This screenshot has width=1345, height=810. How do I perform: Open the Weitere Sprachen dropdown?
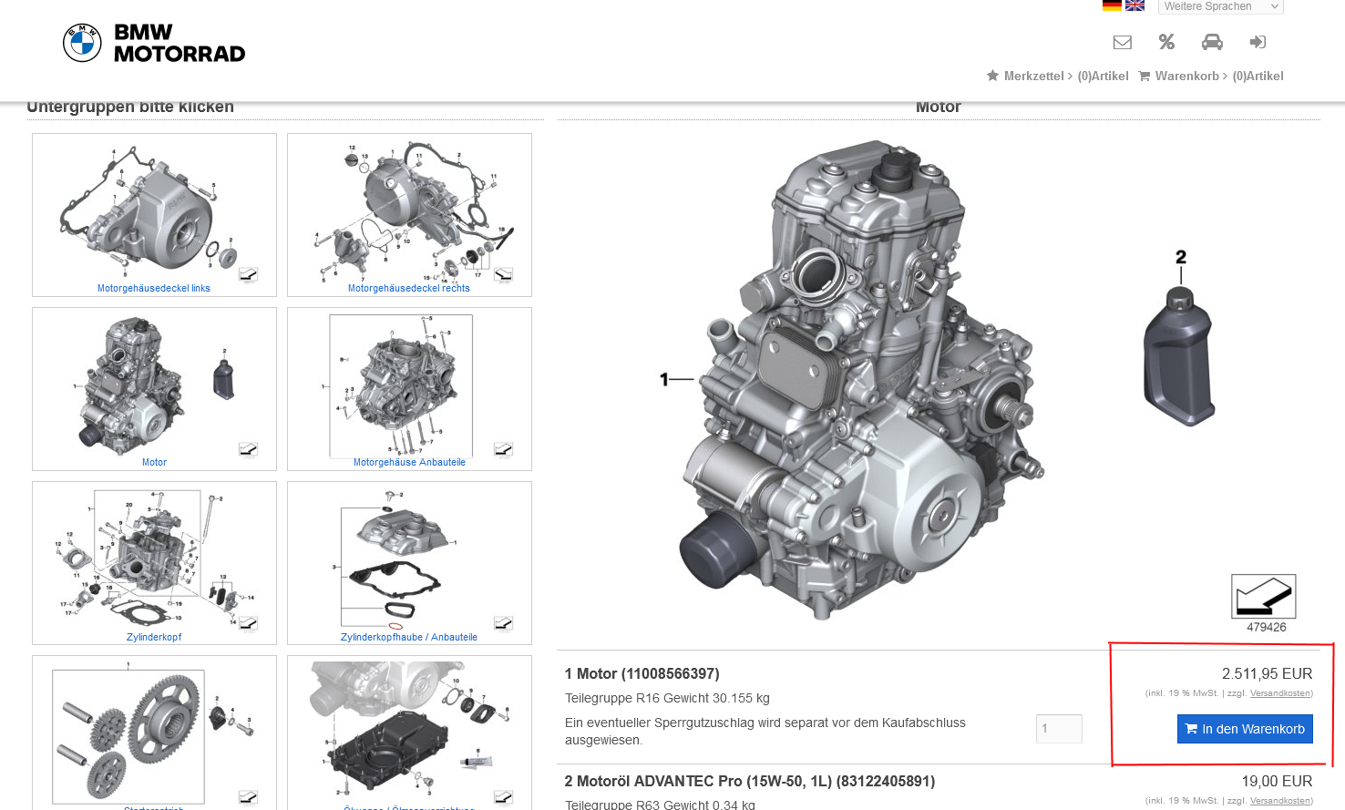point(1221,6)
